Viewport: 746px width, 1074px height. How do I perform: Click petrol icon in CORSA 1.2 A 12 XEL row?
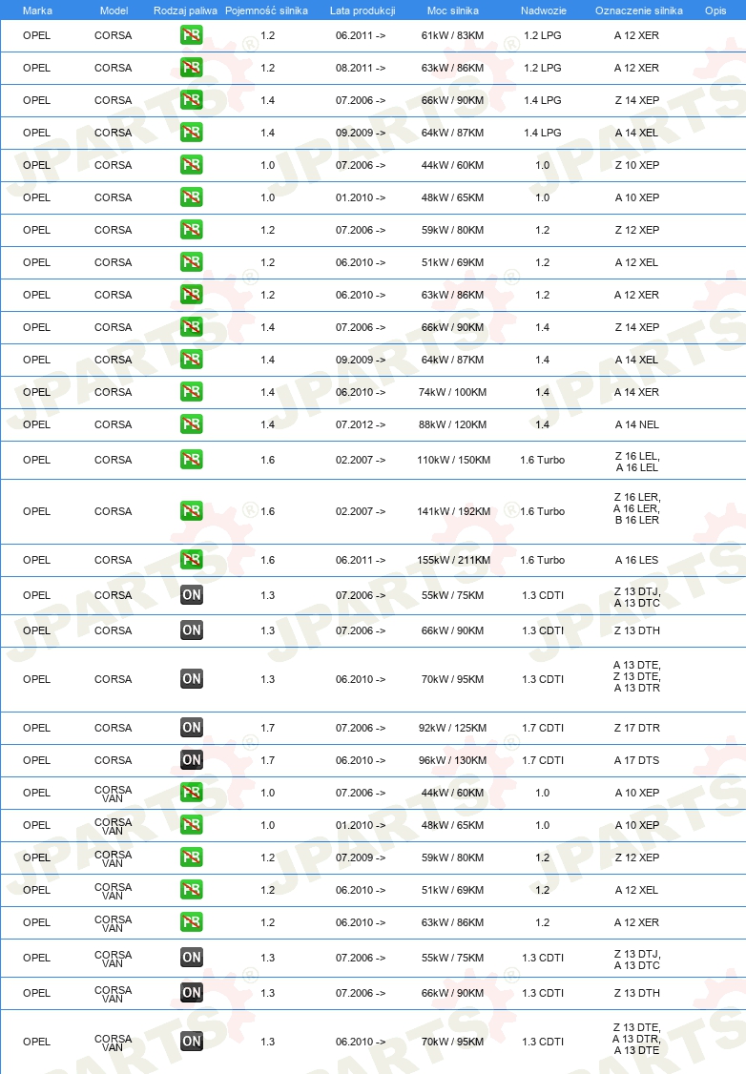tap(191, 262)
